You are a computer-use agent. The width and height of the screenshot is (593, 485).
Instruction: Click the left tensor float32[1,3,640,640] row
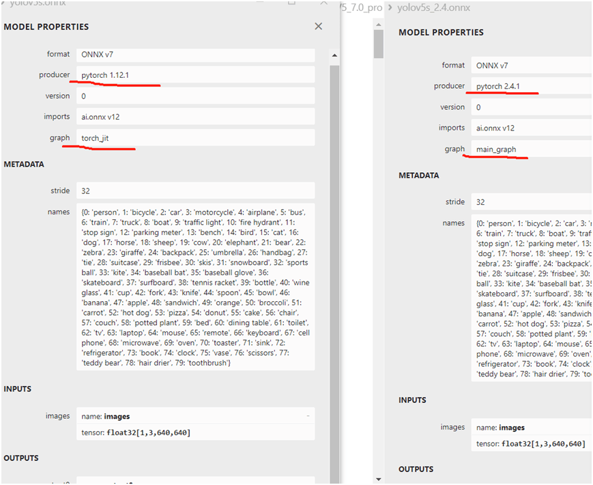(x=194, y=432)
